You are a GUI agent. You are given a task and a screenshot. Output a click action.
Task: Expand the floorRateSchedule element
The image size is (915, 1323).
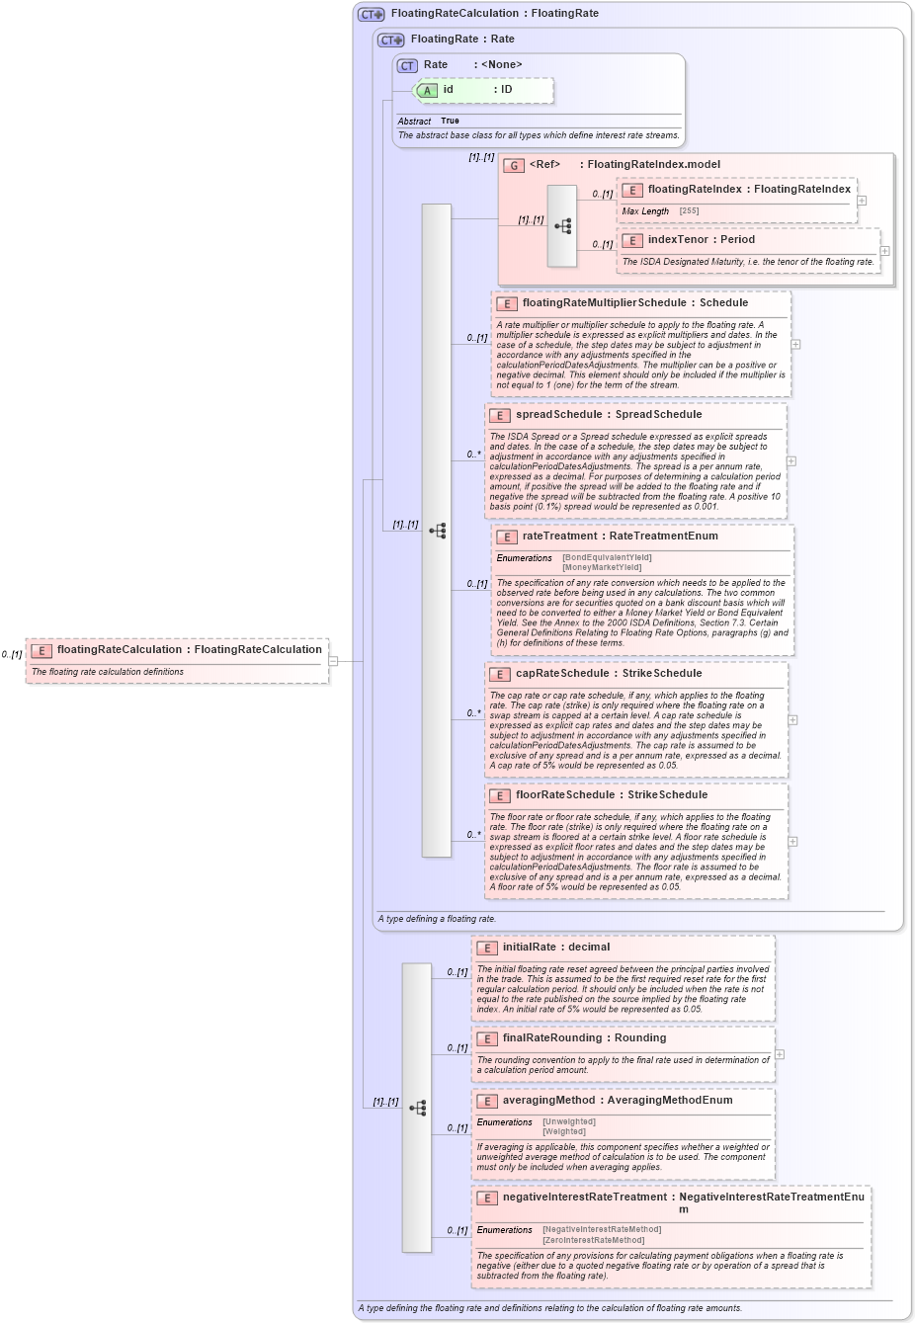(792, 842)
